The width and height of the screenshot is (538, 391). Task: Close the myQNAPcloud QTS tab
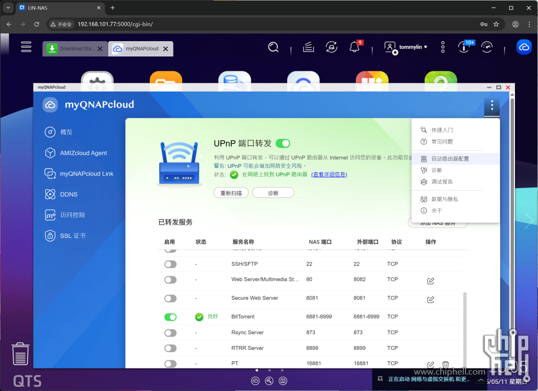click(x=166, y=49)
